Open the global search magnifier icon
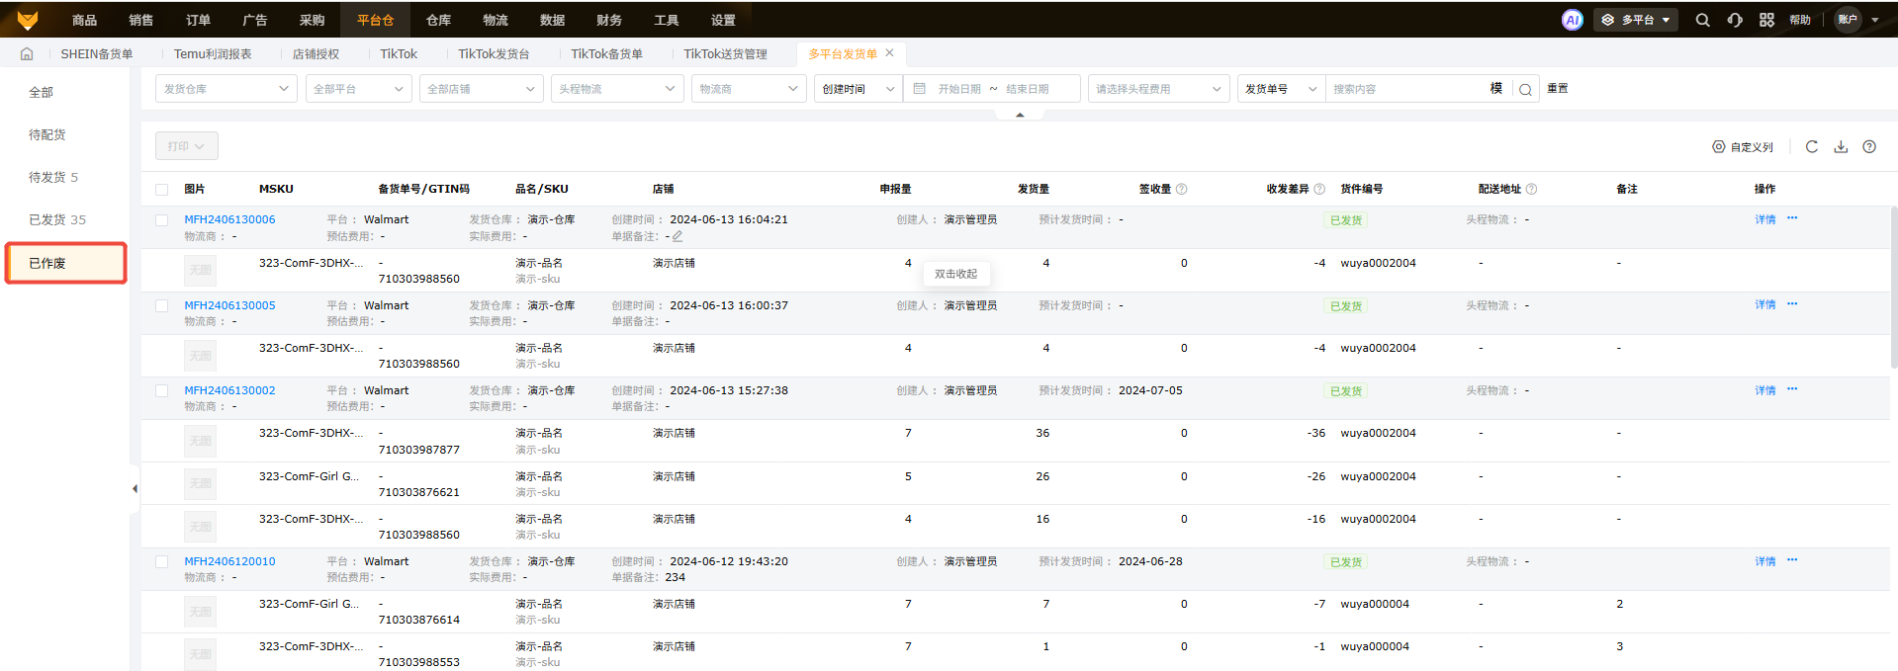The height and width of the screenshot is (671, 1898). pos(1702,20)
